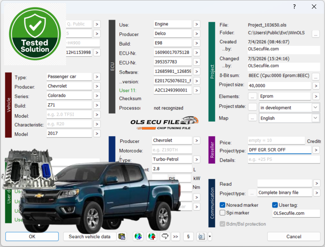Click the Created by OLSecufile.com field
This screenshot has height=247, width=325.
click(284, 50)
